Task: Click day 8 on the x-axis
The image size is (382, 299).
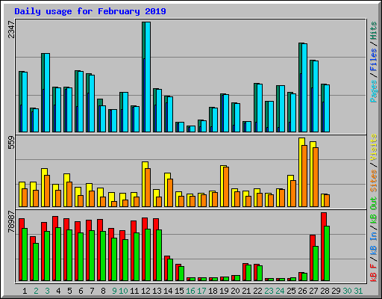Action: click(x=103, y=291)
